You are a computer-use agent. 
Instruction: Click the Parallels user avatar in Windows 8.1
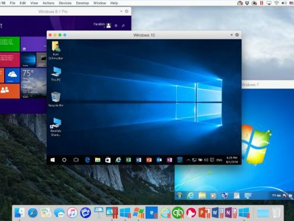point(108,26)
